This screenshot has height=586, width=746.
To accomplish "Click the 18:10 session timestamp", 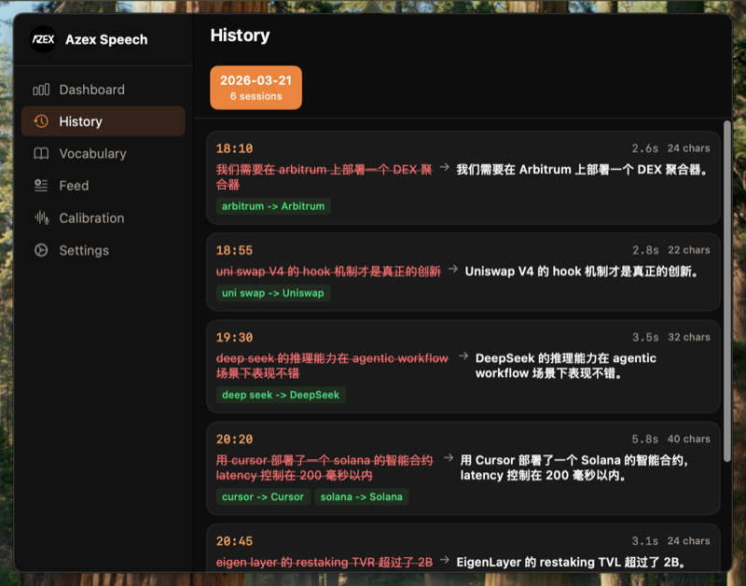I will pyautogui.click(x=235, y=148).
